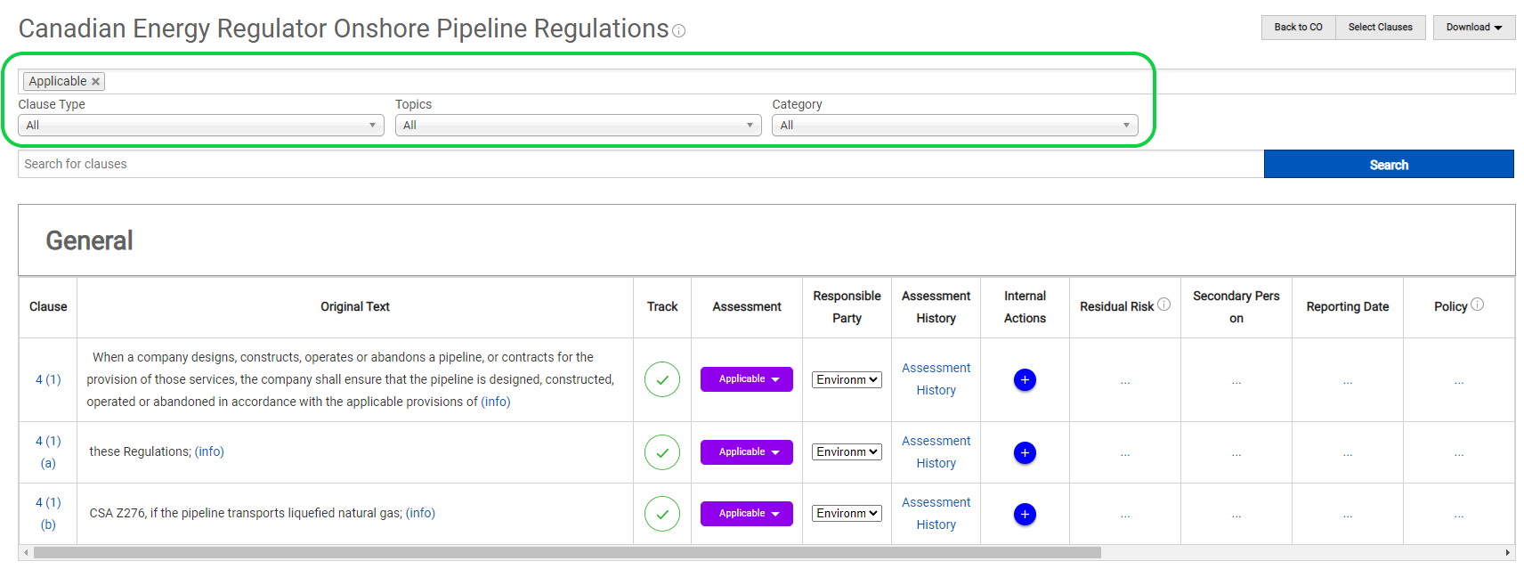
Task: Click the scrollbar right arrow
Action: click(x=1508, y=553)
